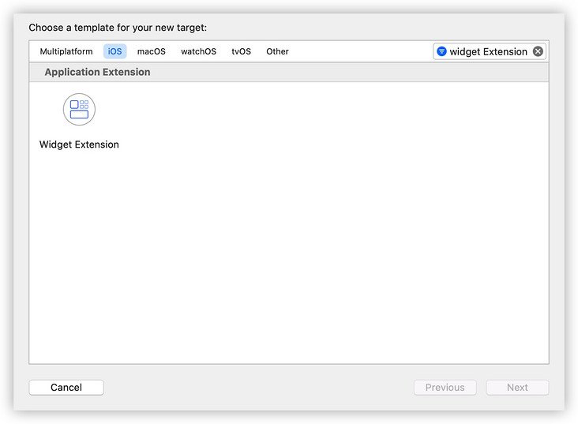578x424 pixels.
Task: Select the Widget Extension template icon
Action: point(79,110)
